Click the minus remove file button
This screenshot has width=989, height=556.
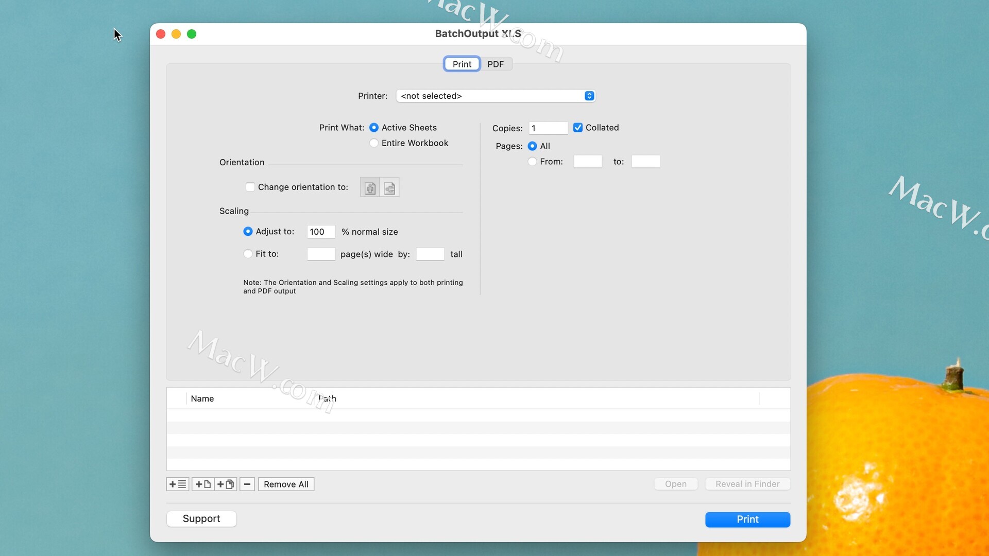point(247,484)
